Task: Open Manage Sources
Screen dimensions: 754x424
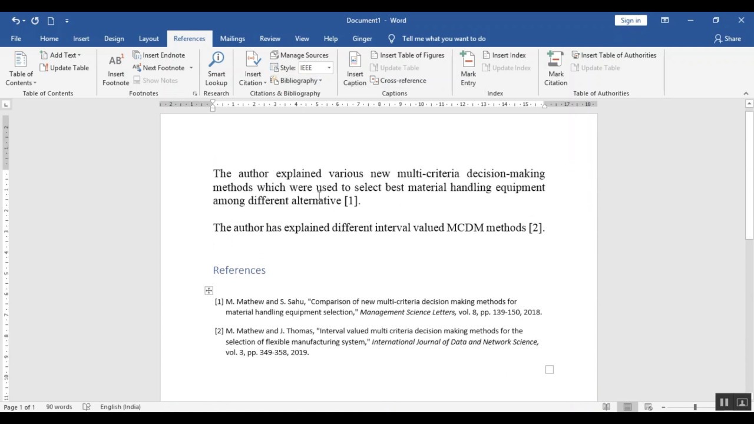Action: point(299,55)
